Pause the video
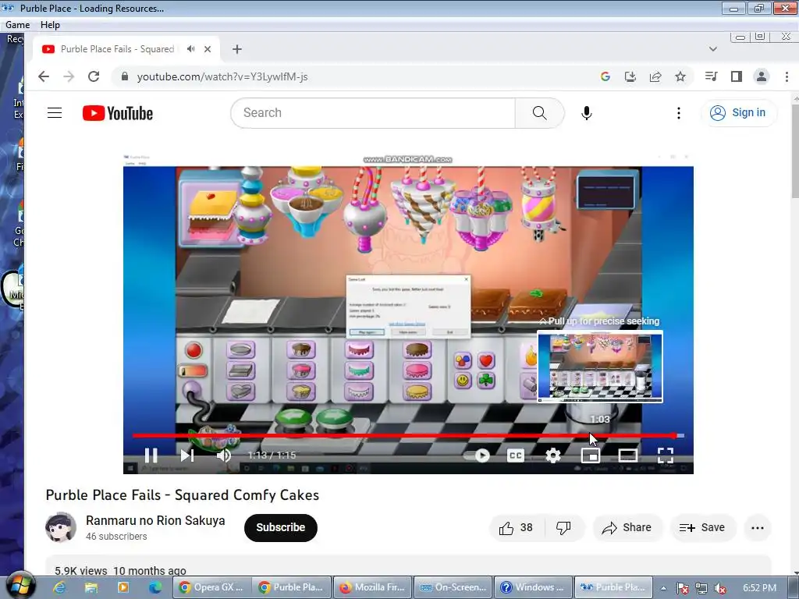 [x=151, y=455]
